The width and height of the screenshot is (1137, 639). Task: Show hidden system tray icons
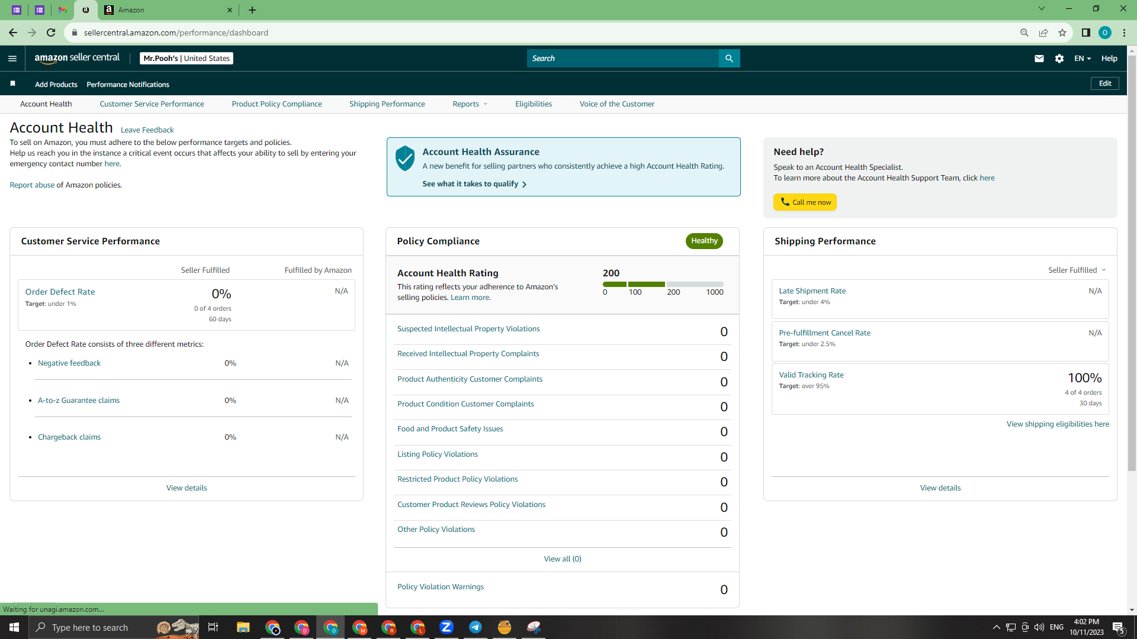point(996,627)
